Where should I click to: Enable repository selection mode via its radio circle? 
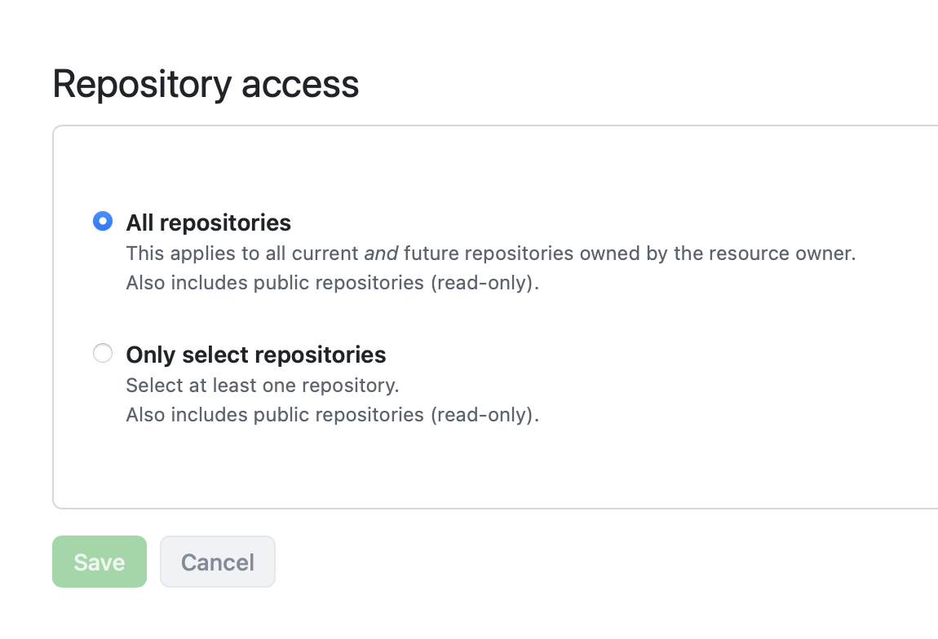click(x=103, y=353)
